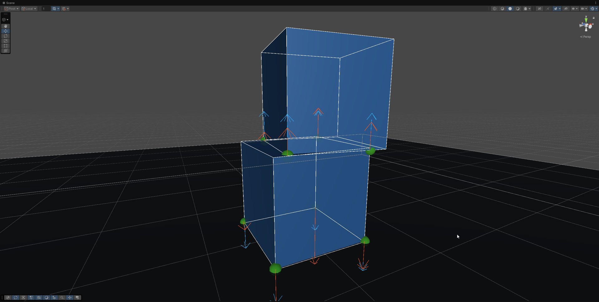Switch to wireframe draw mode

(494, 9)
